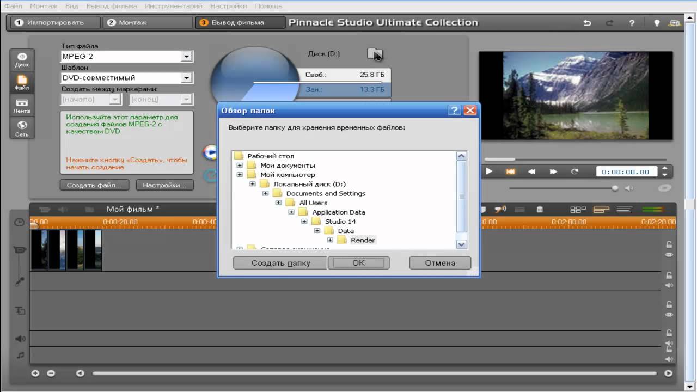Open the audio toolbox speaker icon on timeline bar

[x=63, y=209]
